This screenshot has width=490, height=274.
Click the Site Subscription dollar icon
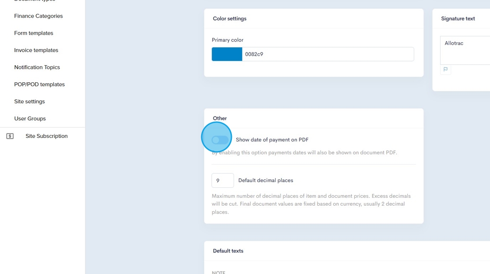[10, 136]
